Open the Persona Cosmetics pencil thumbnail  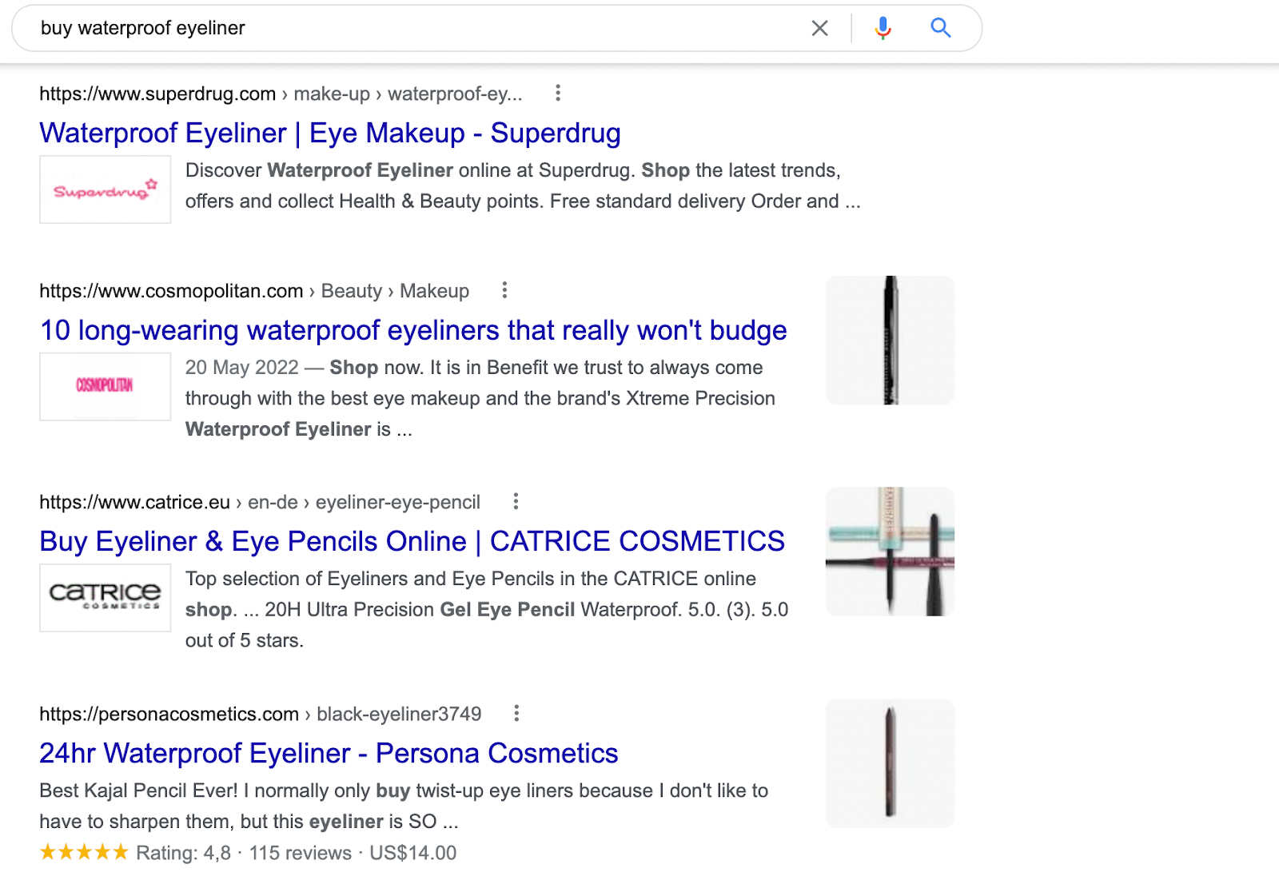[x=890, y=763]
